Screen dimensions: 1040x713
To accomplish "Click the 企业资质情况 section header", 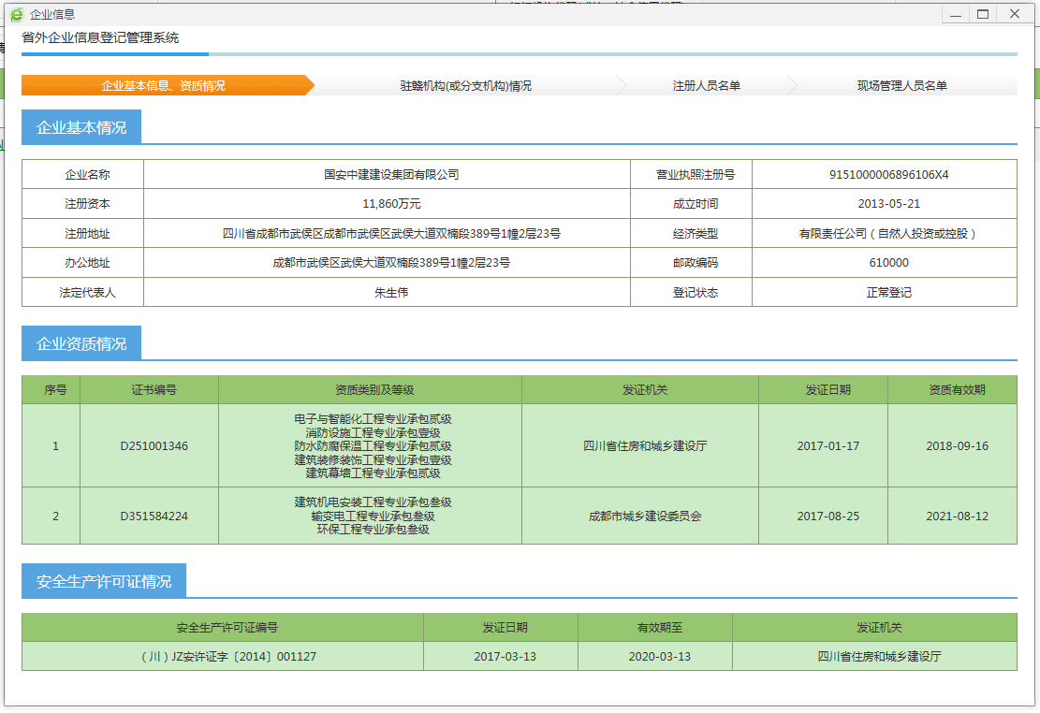I will (81, 343).
